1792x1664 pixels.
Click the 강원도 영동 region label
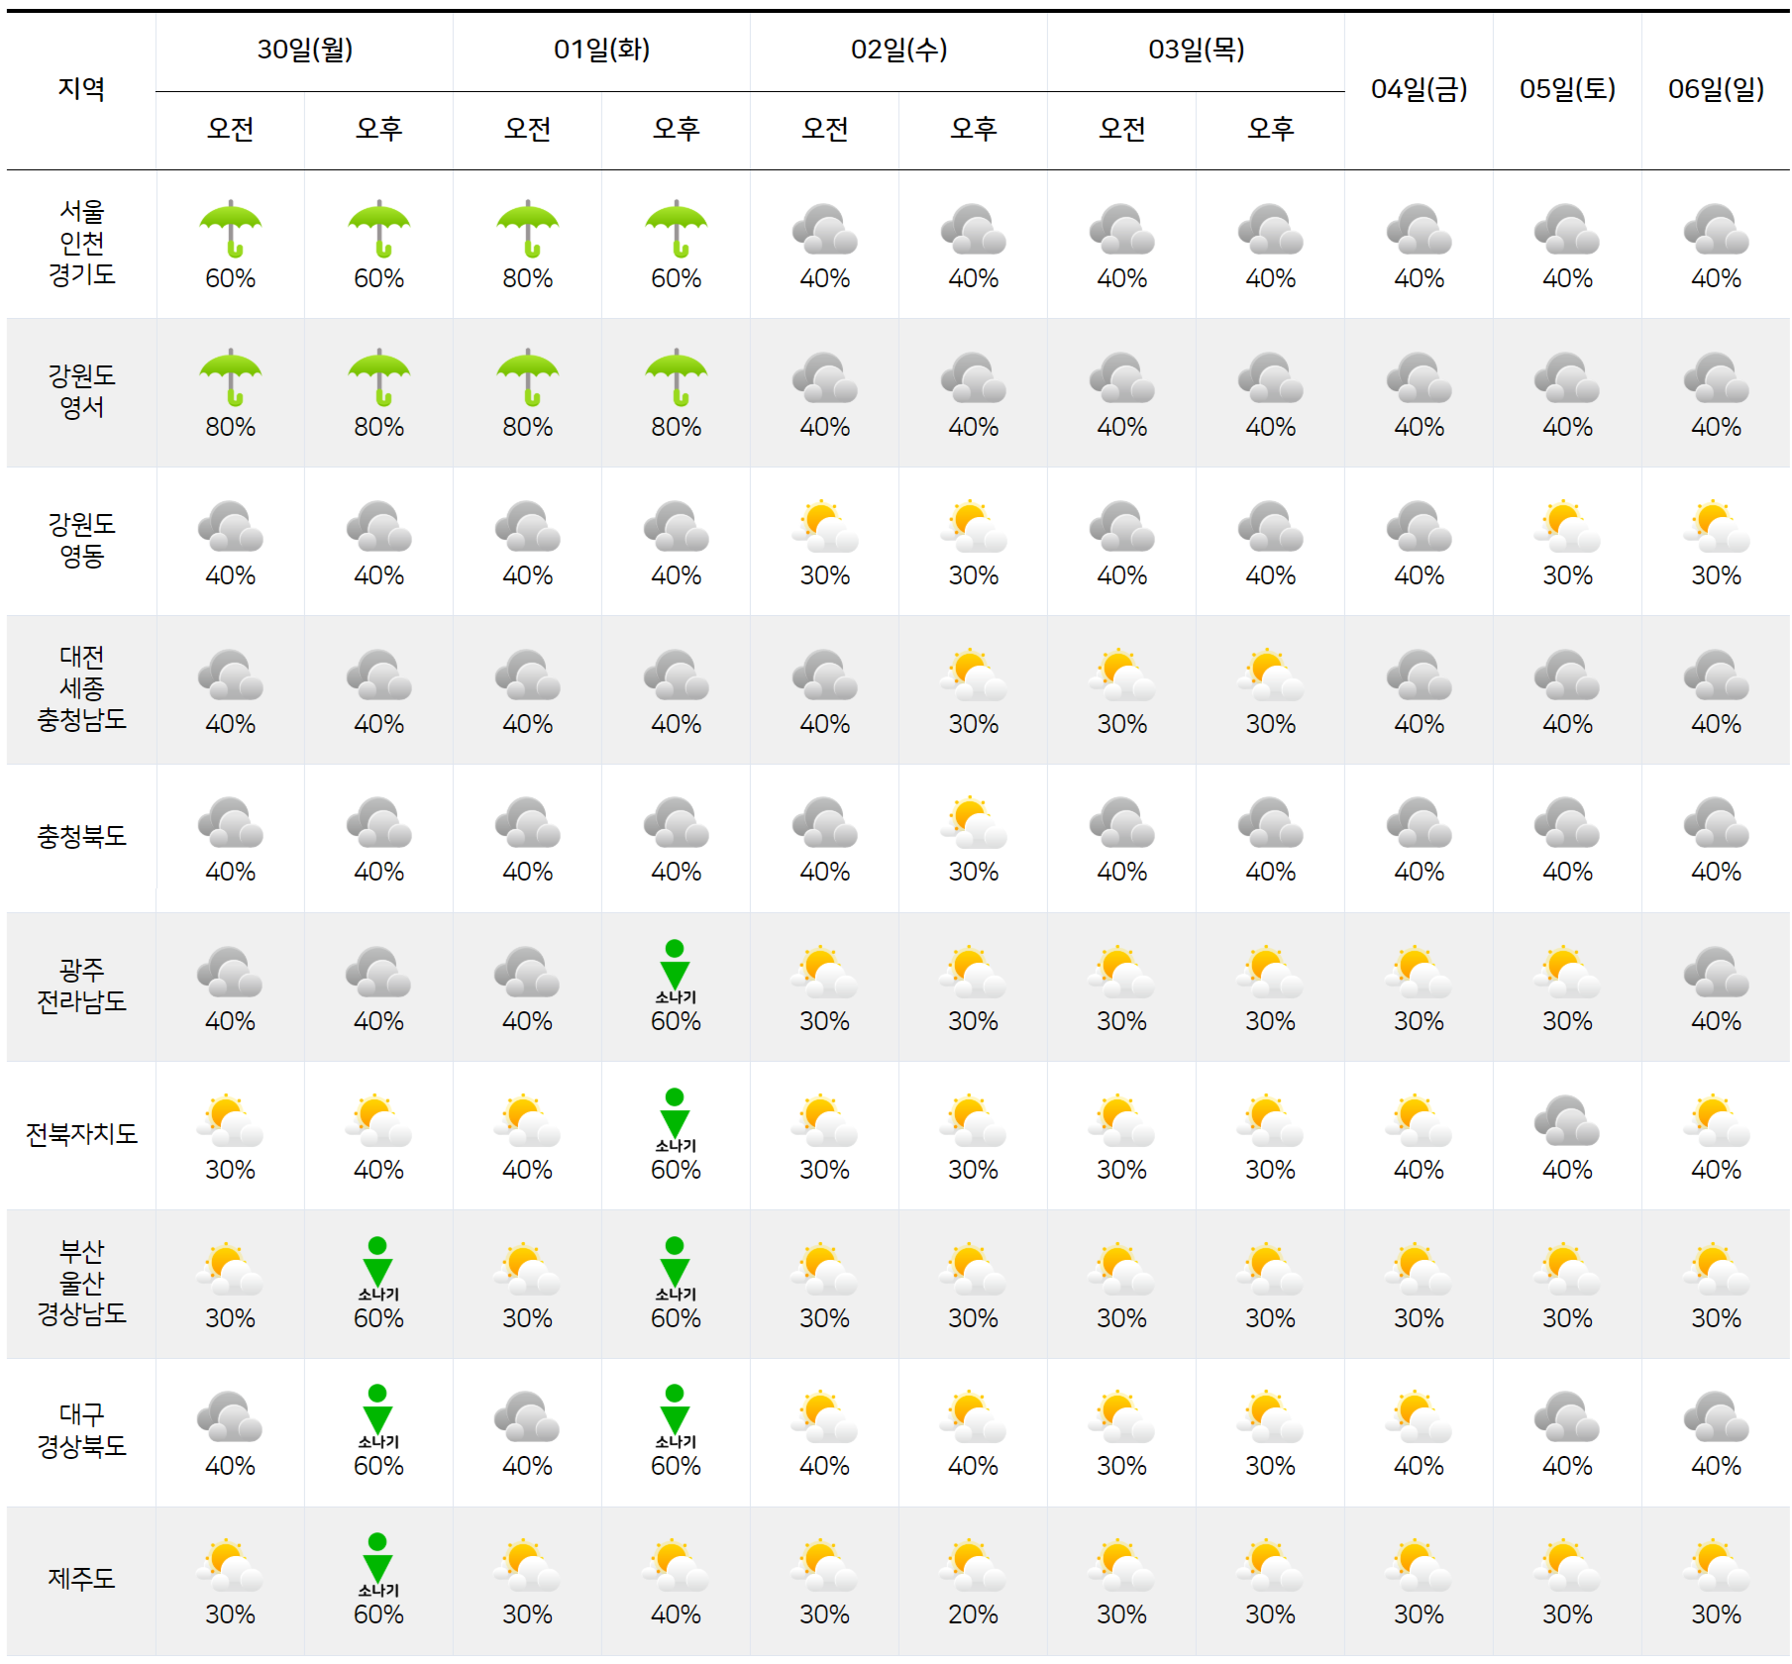(x=81, y=540)
